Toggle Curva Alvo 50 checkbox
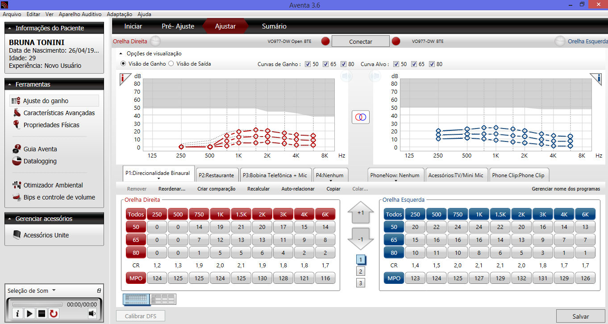608x324 pixels. pyautogui.click(x=396, y=64)
